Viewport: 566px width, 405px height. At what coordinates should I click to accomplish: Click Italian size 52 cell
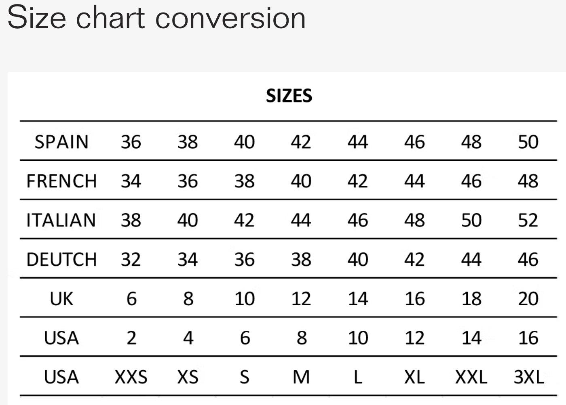(x=528, y=220)
